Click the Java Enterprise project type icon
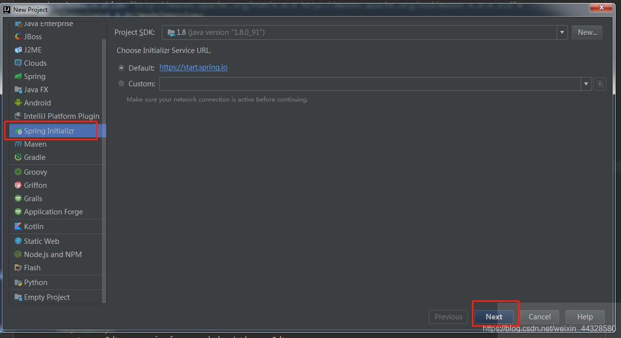Screen dimensions: 621x338 19,24
